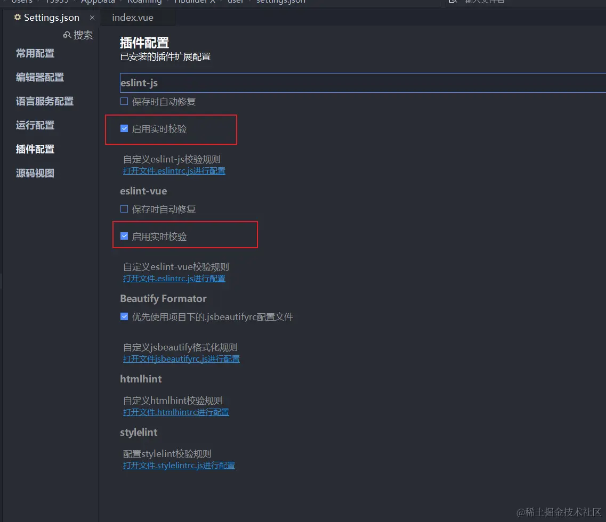Open 常用配置 settings section
The width and height of the screenshot is (606, 522).
[x=35, y=53]
